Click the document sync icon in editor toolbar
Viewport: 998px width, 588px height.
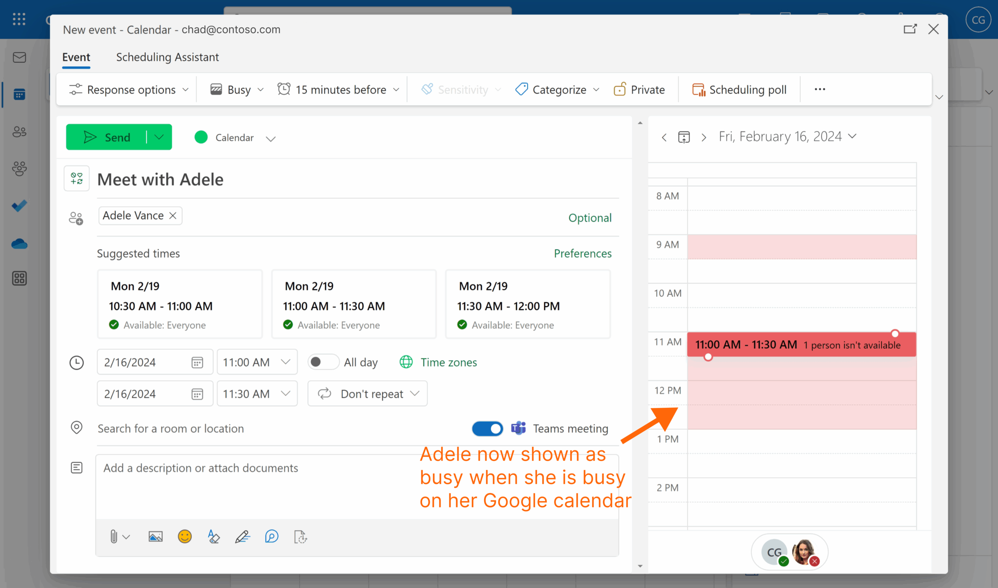[x=301, y=537]
